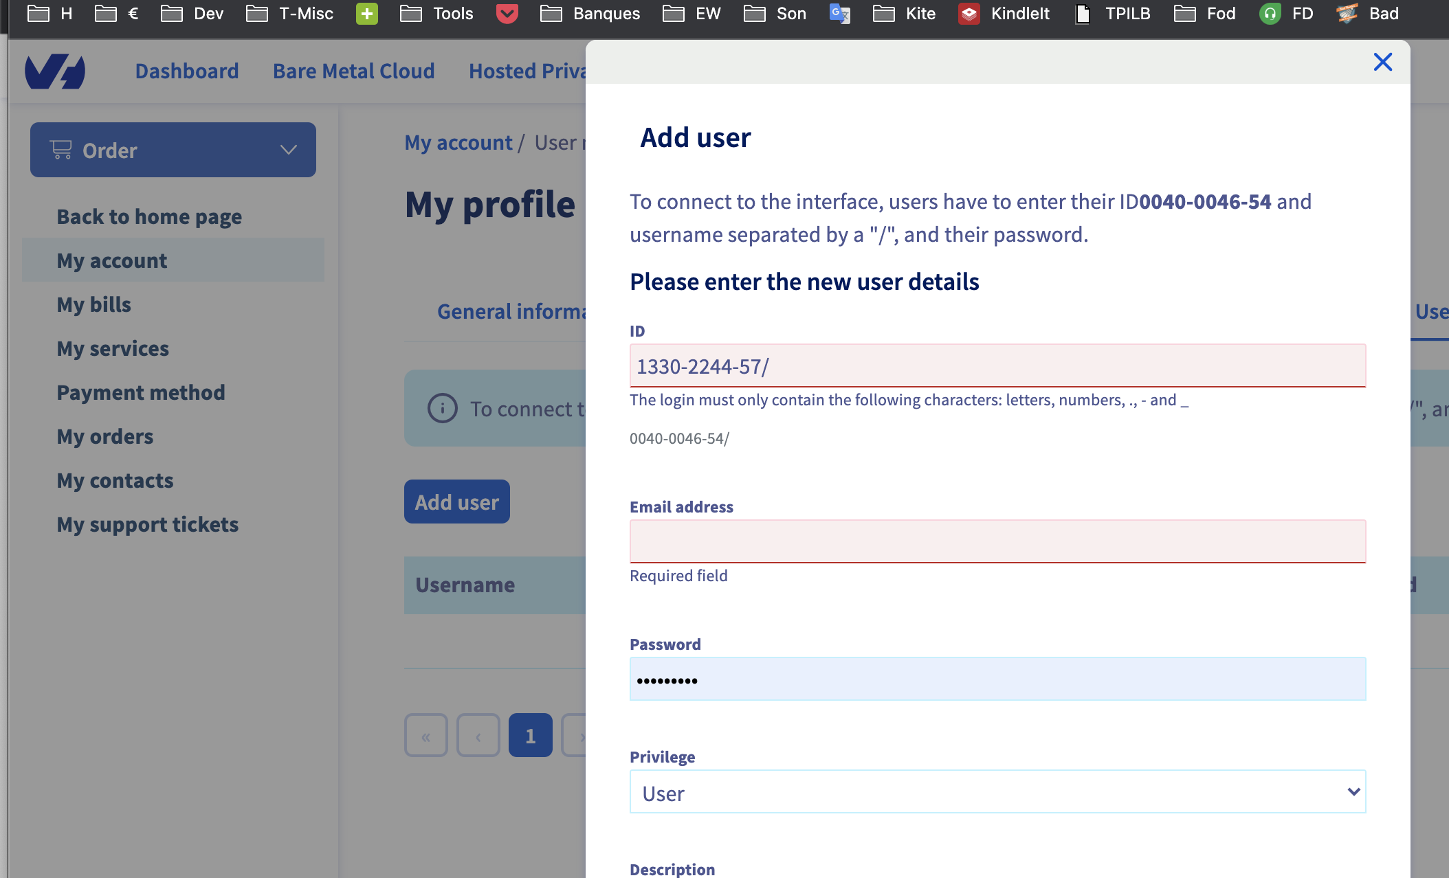Click the info circle icon

442,409
